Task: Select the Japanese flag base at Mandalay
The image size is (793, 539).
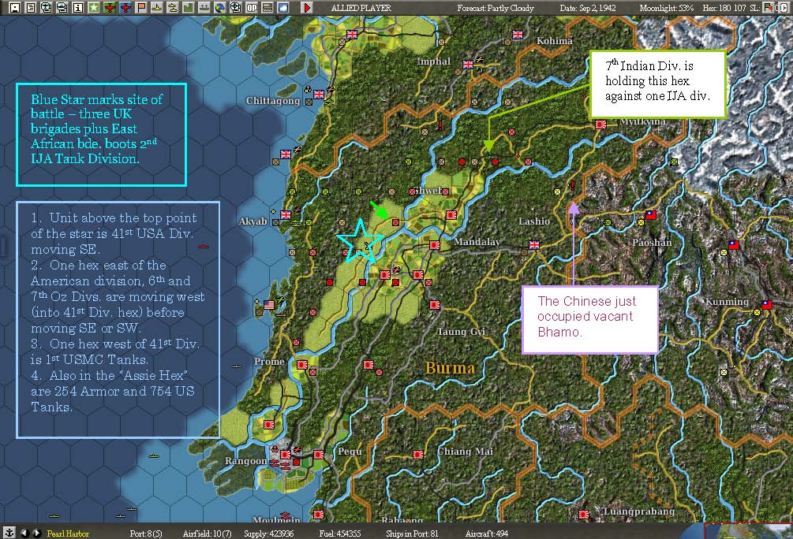Action: (434, 245)
